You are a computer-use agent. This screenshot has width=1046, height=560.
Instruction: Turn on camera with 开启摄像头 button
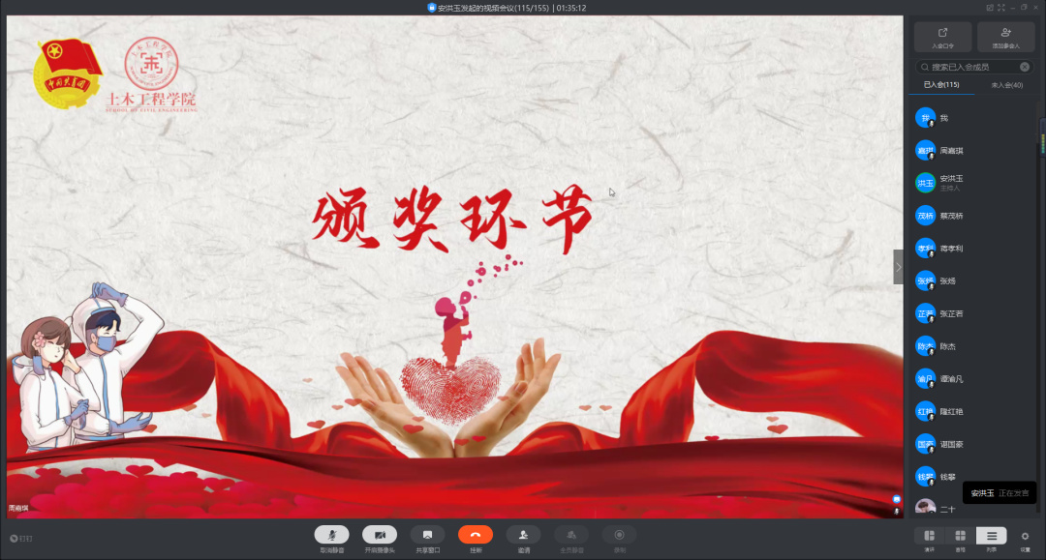tap(380, 535)
